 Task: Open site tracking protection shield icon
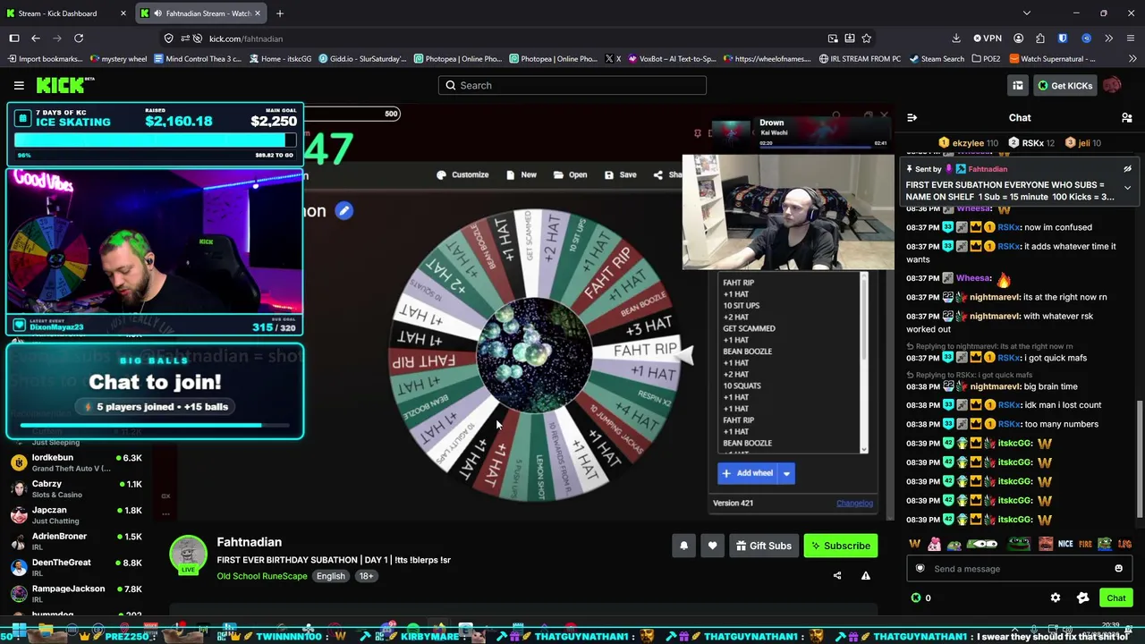(x=169, y=38)
